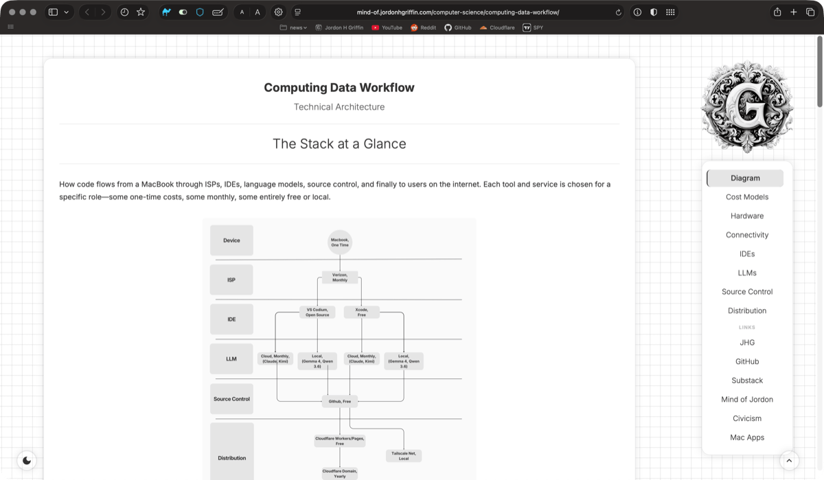Open the Reddit bookmark
This screenshot has width=824, height=480.
424,27
